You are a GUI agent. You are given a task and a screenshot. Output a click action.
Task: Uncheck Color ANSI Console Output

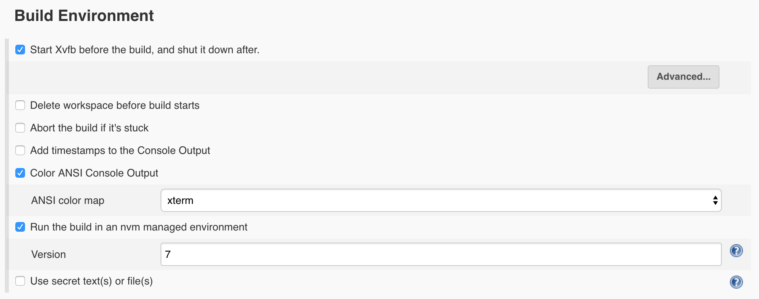[x=20, y=173]
